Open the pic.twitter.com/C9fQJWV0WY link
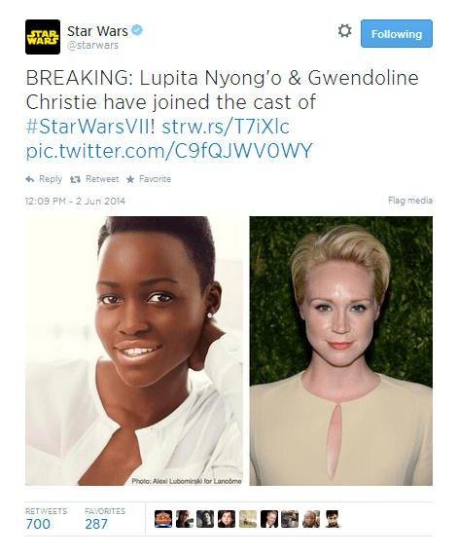458x556 pixels. tap(169, 151)
